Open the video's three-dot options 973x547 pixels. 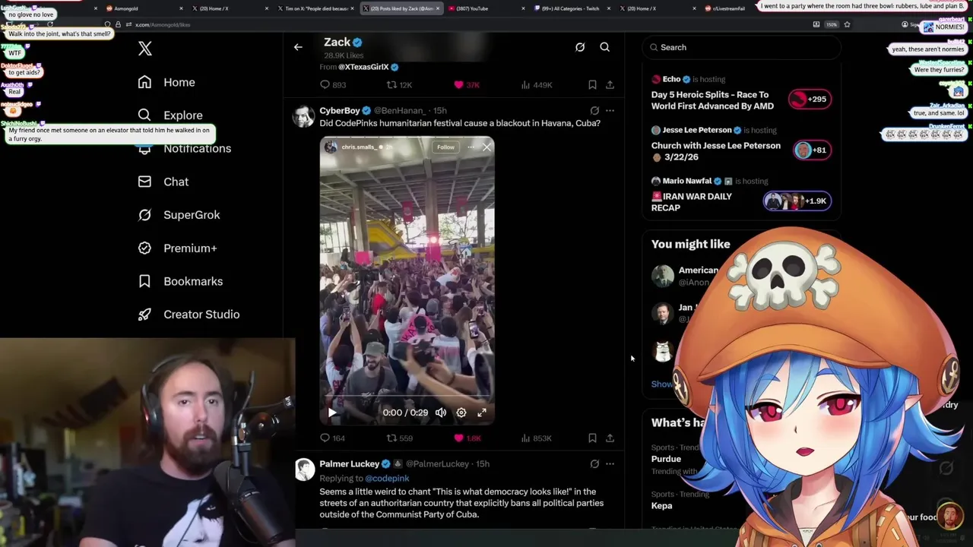pyautogui.click(x=471, y=147)
